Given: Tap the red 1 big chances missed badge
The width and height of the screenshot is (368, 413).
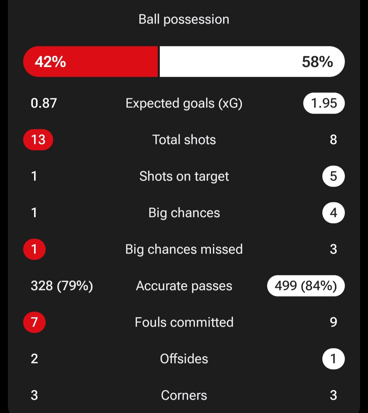Looking at the screenshot, I should point(34,249).
